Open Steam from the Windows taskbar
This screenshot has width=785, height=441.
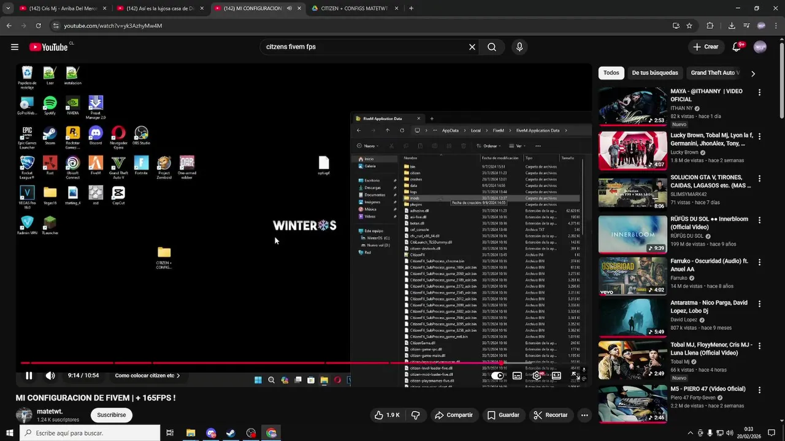[x=231, y=433]
